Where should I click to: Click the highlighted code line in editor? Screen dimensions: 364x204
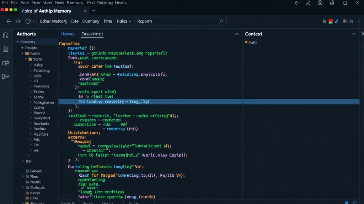pyautogui.click(x=209, y=102)
